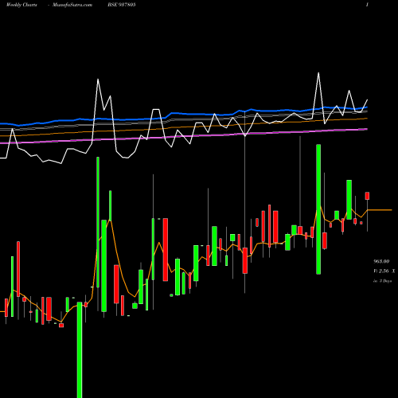Screen dimensions: 398x398
Task: Click the long green candle extending to chart bottom
Action: tap(80, 349)
